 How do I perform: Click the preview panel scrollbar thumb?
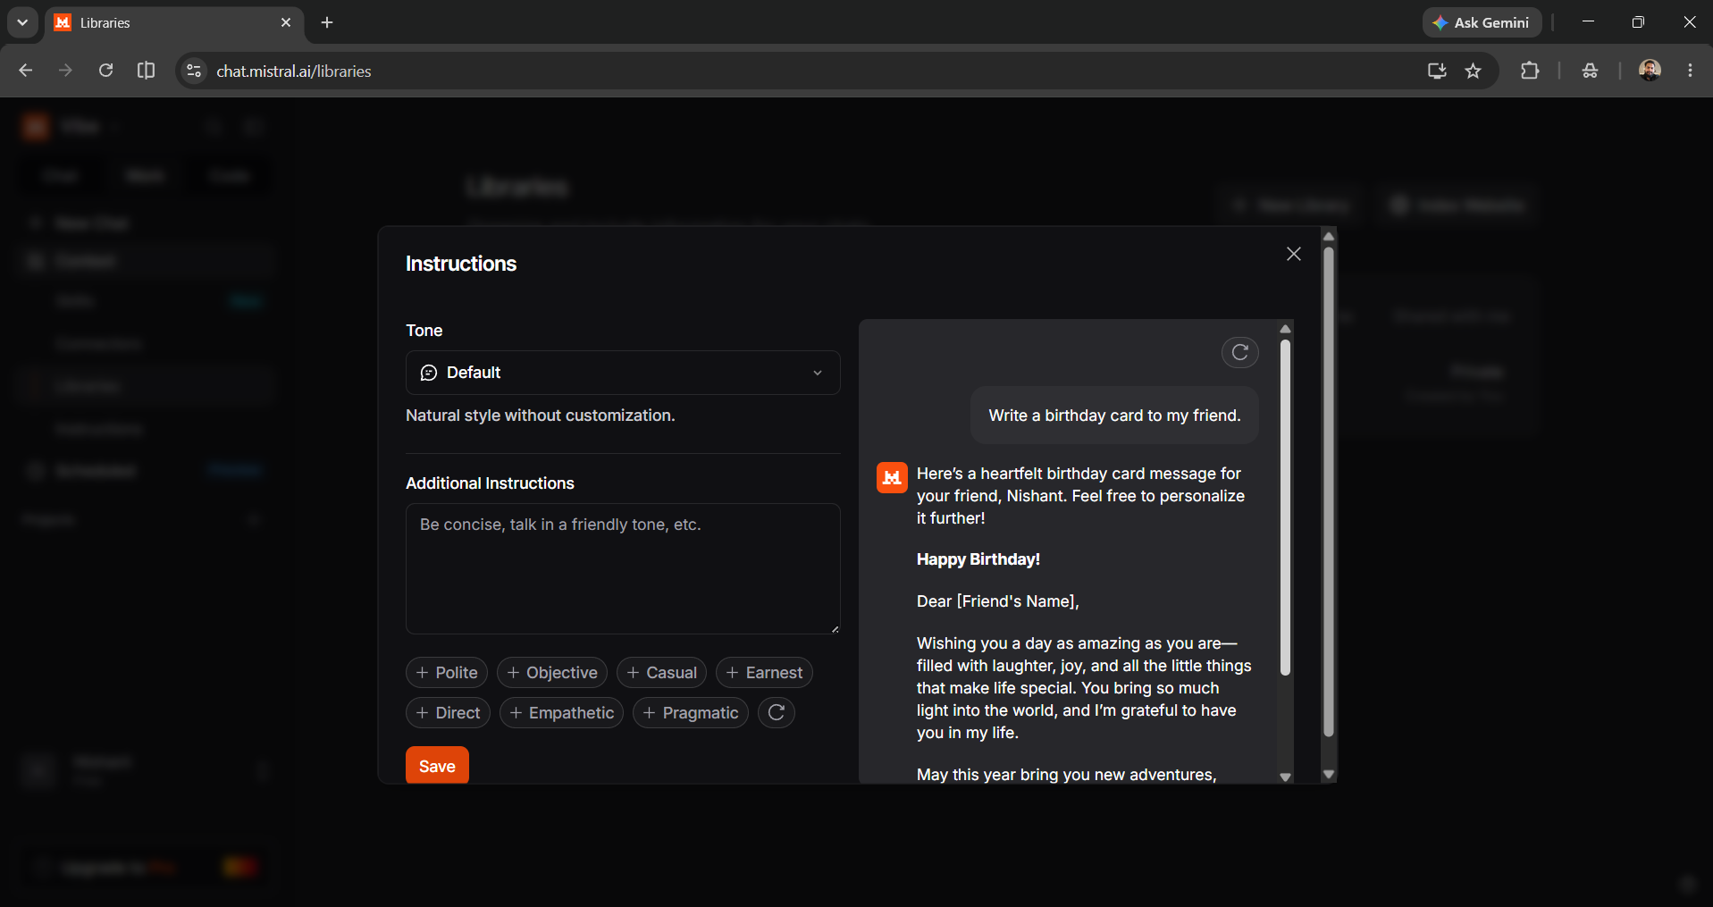[1285, 508]
